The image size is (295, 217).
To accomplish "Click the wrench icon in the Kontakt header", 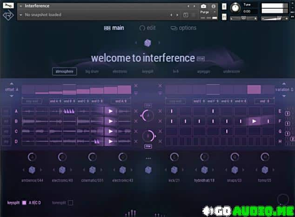I will [8, 5].
